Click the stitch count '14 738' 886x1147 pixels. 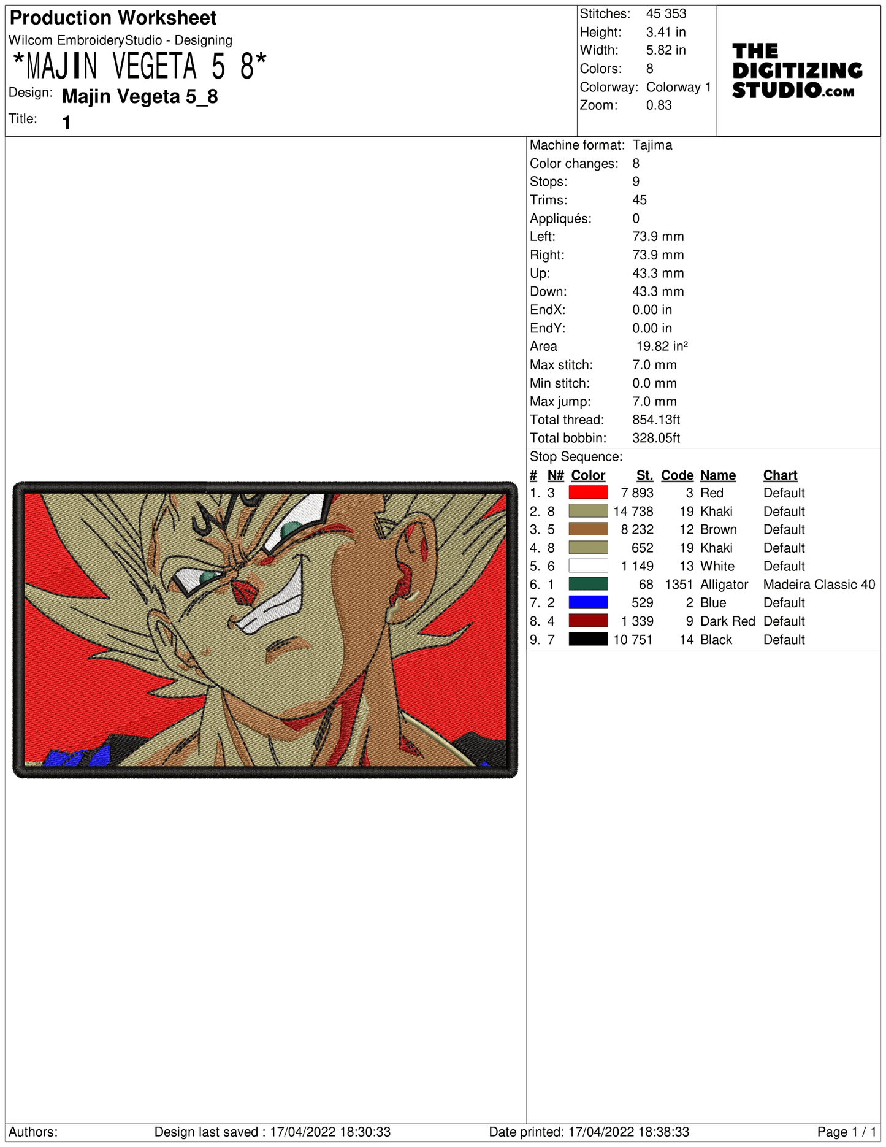pos(633,512)
